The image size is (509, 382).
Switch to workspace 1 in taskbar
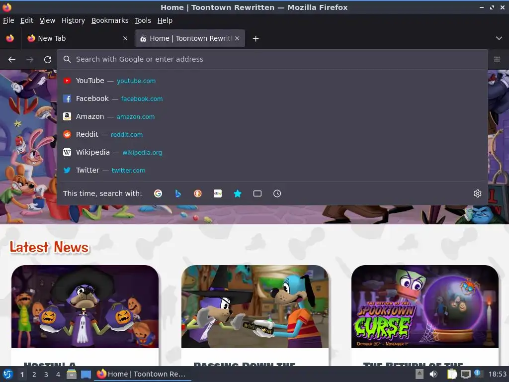click(x=22, y=375)
